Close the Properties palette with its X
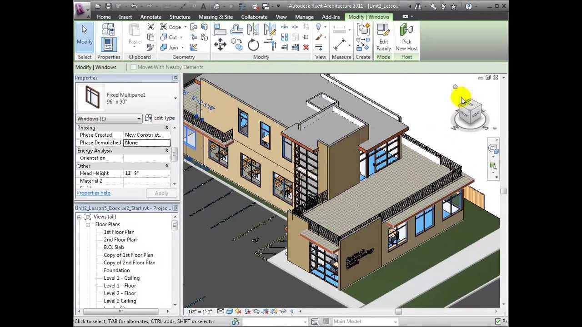This screenshot has width=582, height=327. 175,78
